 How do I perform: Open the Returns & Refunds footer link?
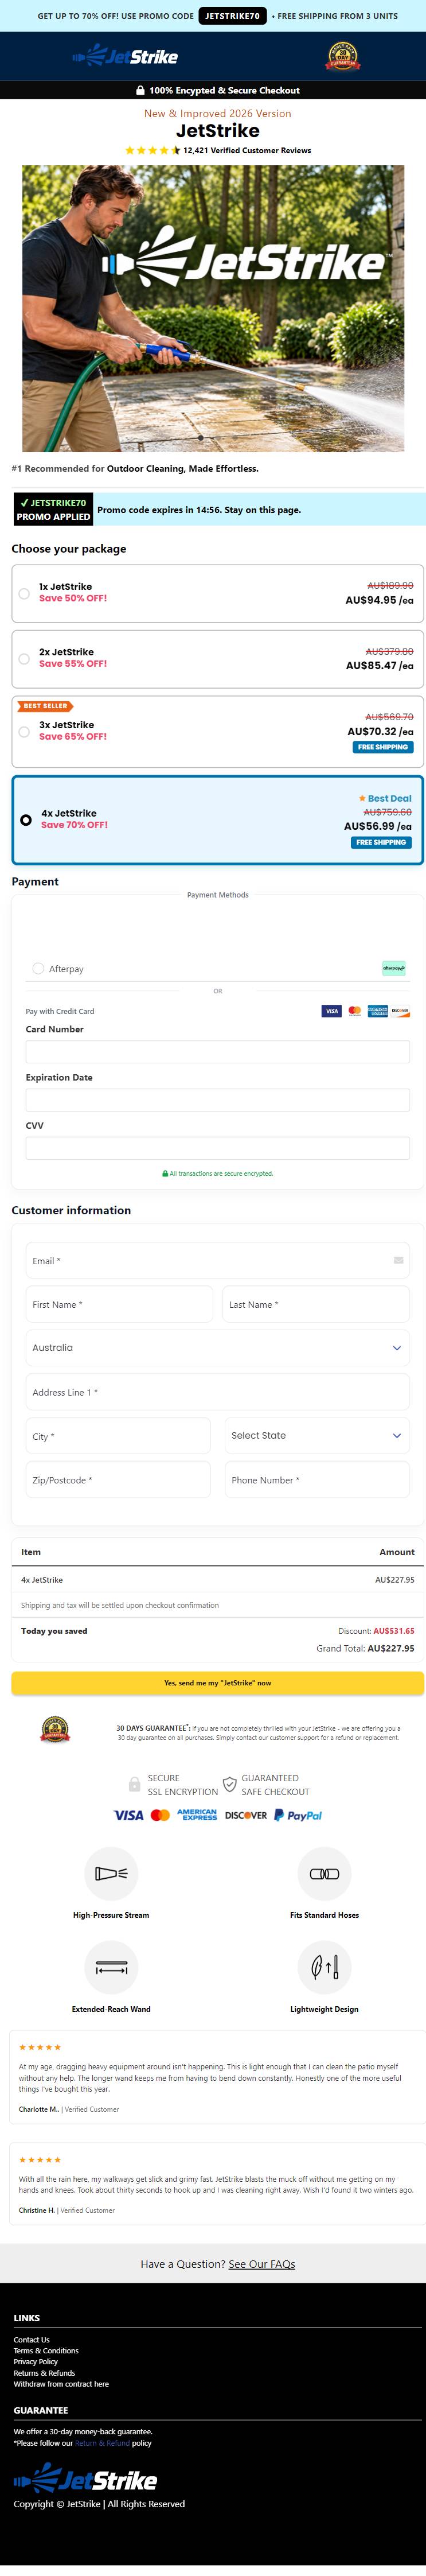[x=45, y=2372]
